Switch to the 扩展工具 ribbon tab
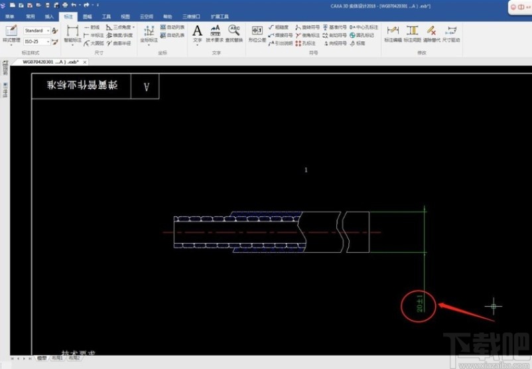Screen dimensions: 532x369 click(x=220, y=17)
